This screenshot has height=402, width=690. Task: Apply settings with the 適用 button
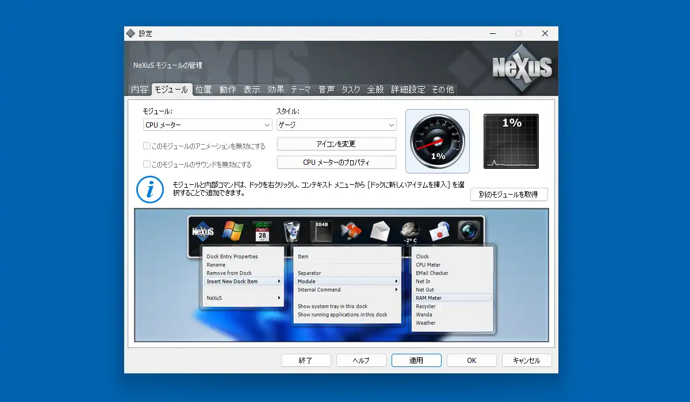click(x=416, y=361)
